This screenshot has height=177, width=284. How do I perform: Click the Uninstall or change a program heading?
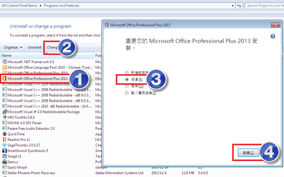pyautogui.click(x=40, y=26)
